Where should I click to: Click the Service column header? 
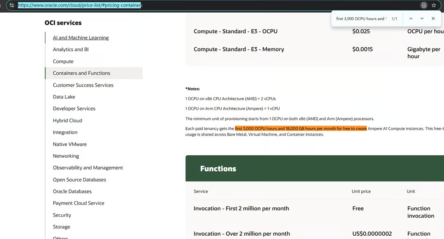tap(201, 191)
